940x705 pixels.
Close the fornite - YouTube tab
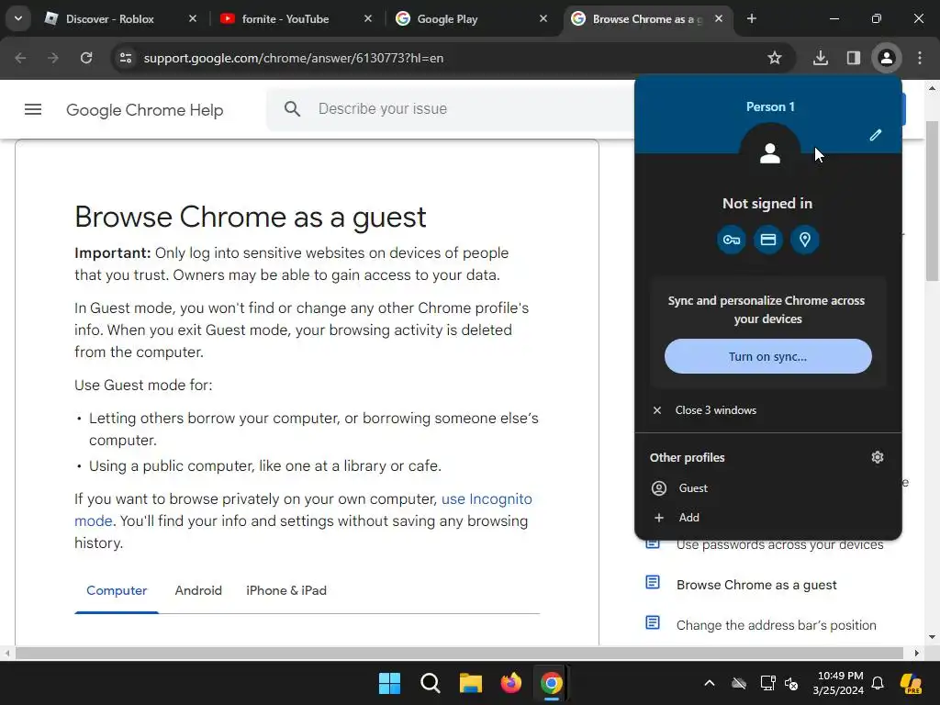pos(368,18)
